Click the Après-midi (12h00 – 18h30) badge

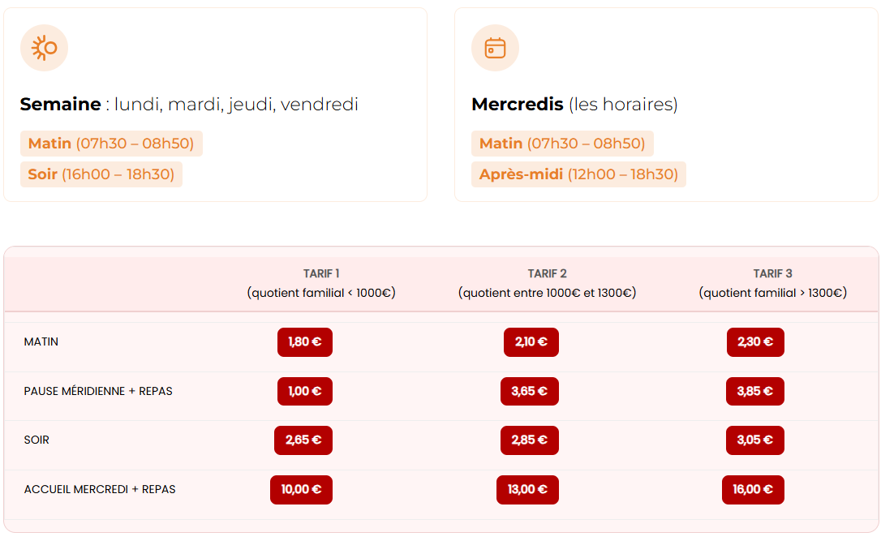[x=578, y=174]
